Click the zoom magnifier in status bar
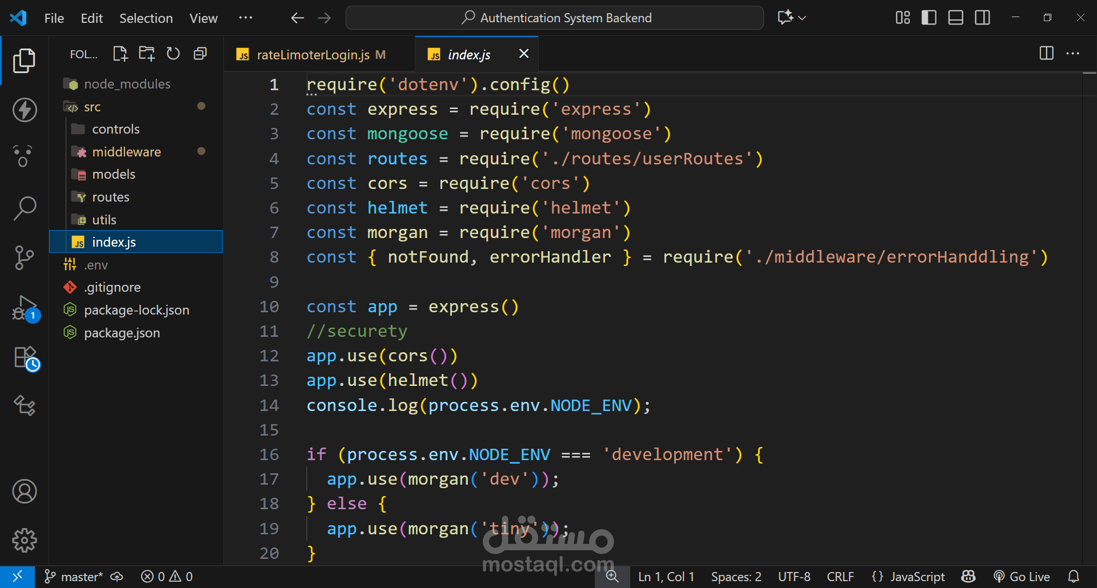 [x=612, y=577]
